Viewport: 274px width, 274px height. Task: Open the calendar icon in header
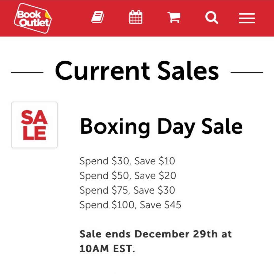pos(136,17)
